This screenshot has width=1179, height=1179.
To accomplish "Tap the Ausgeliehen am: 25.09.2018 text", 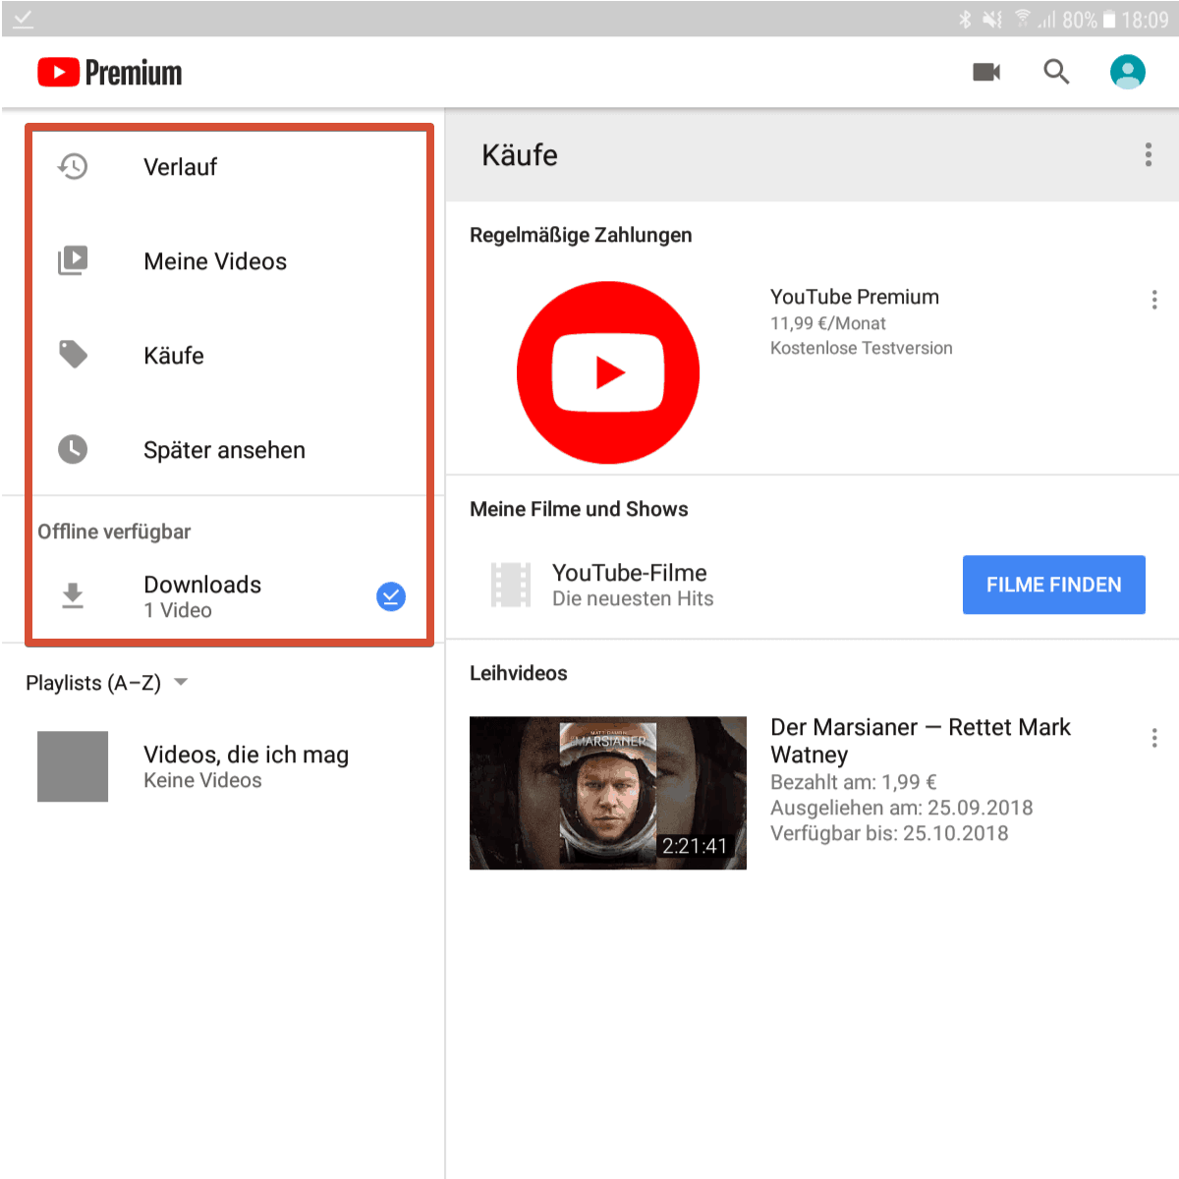I will click(902, 808).
